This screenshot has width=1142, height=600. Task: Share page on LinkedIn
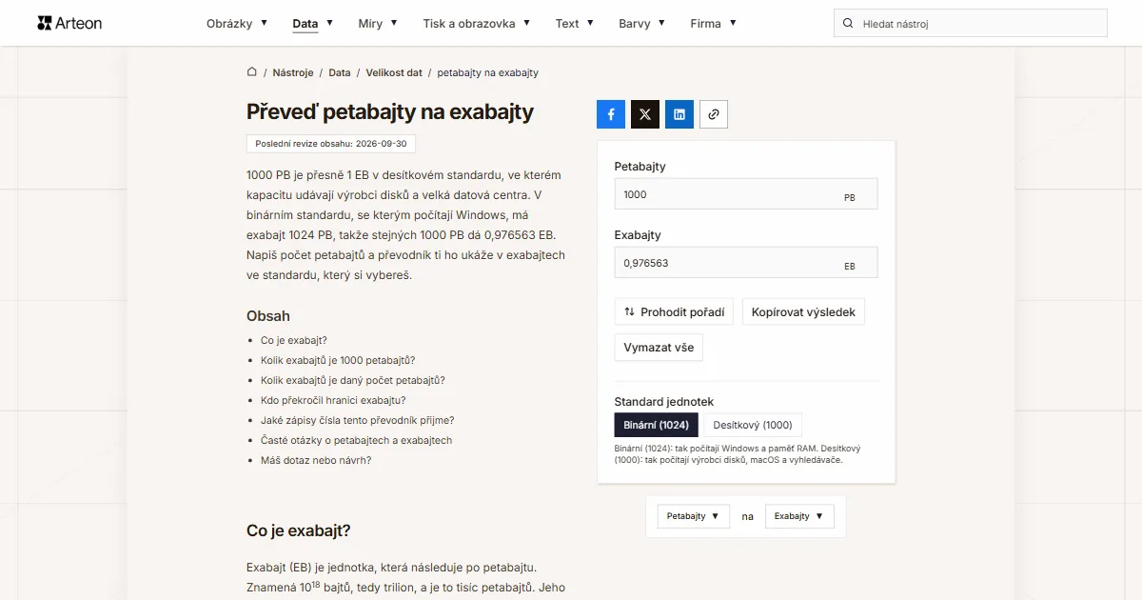tap(679, 114)
